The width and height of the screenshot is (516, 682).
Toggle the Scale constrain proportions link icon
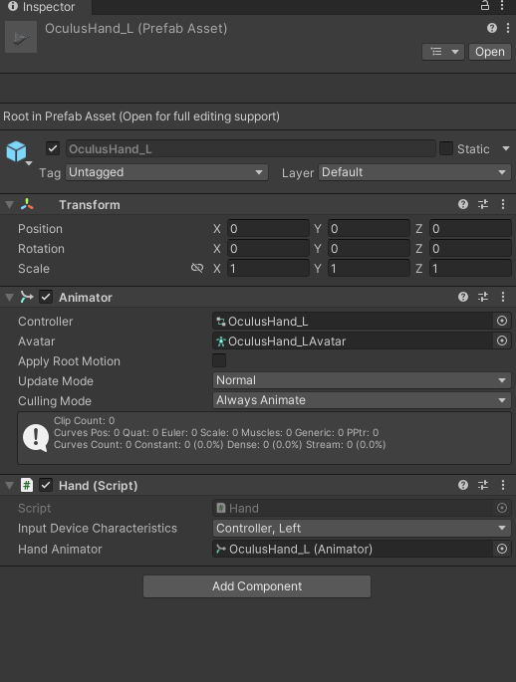tap(197, 268)
